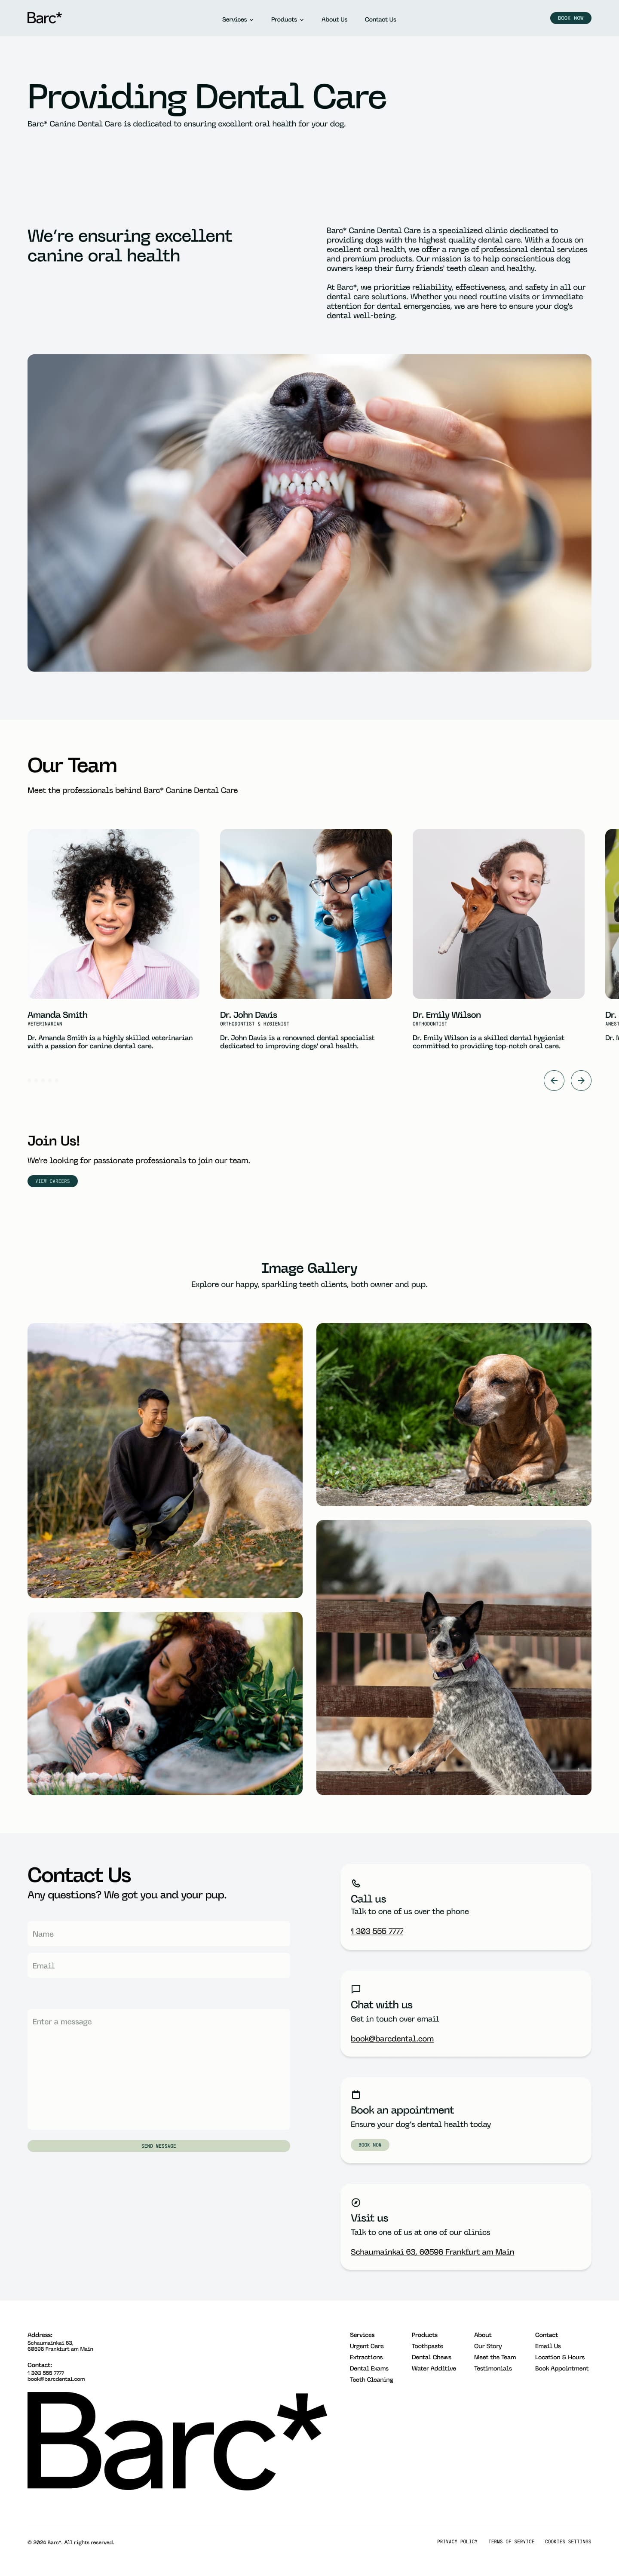Click the View Careers button
Viewport: 619px width, 2576px height.
pos(52,1181)
